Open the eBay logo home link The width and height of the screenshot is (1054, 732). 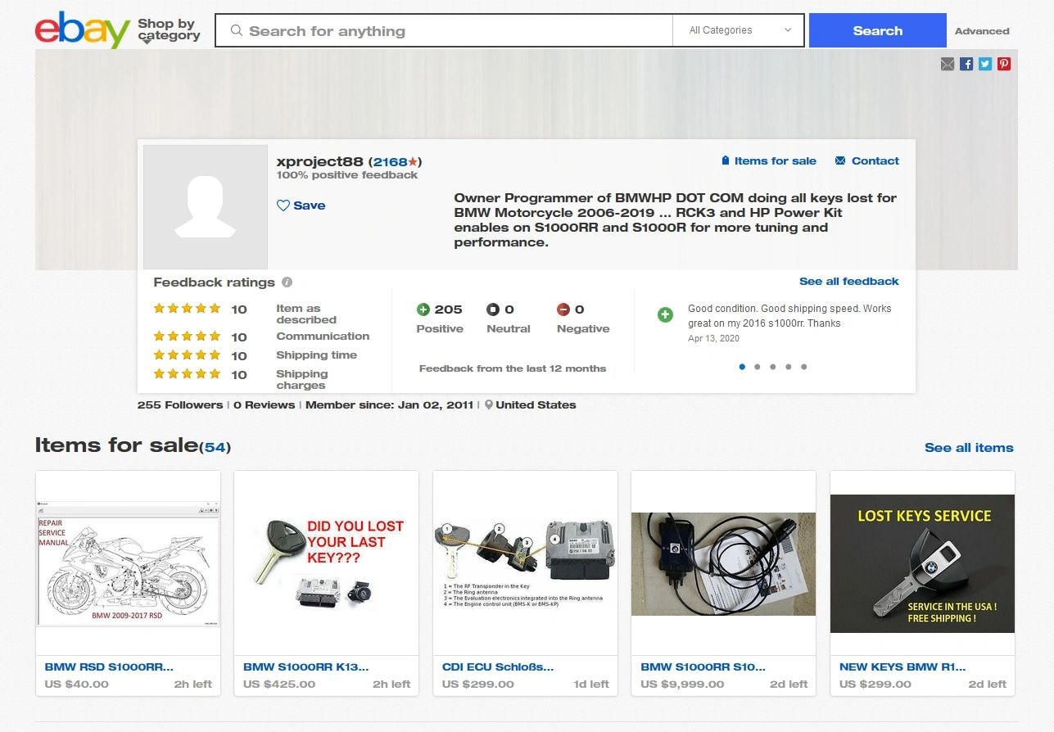click(82, 30)
